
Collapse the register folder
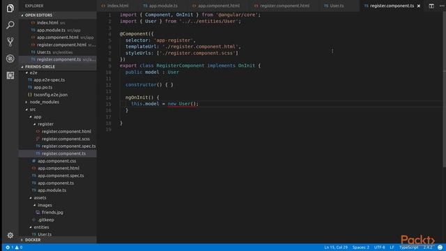point(45,124)
